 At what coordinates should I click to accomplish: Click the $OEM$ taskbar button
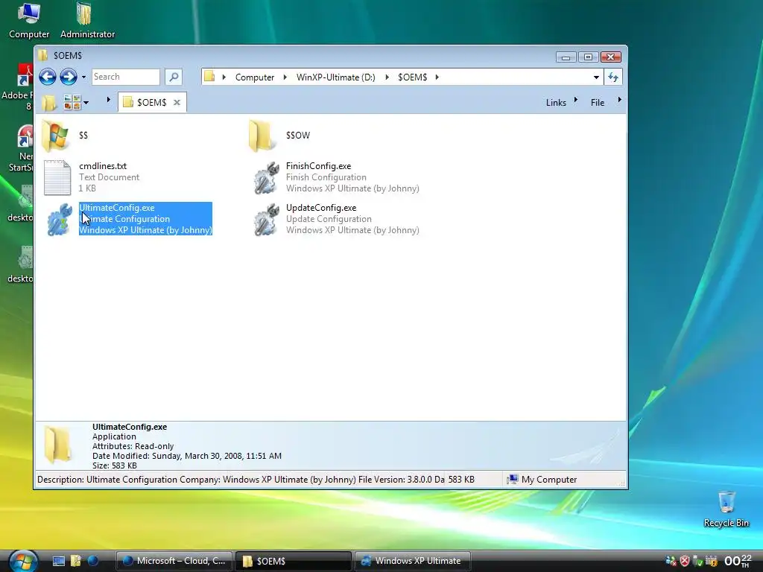tap(294, 561)
